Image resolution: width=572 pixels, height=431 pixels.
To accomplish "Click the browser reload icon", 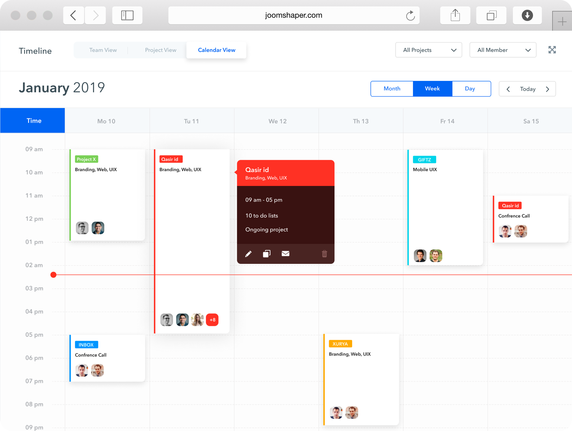I will tap(410, 15).
